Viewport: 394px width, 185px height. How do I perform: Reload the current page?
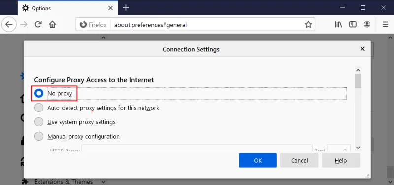(x=38, y=24)
